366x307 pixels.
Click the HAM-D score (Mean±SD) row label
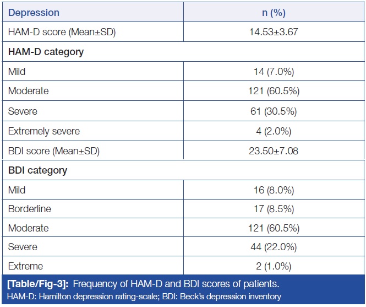(x=62, y=32)
